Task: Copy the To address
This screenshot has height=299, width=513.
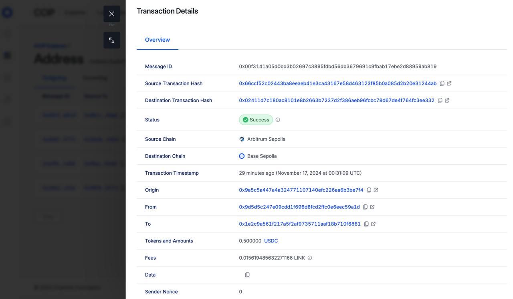Action: point(366,224)
